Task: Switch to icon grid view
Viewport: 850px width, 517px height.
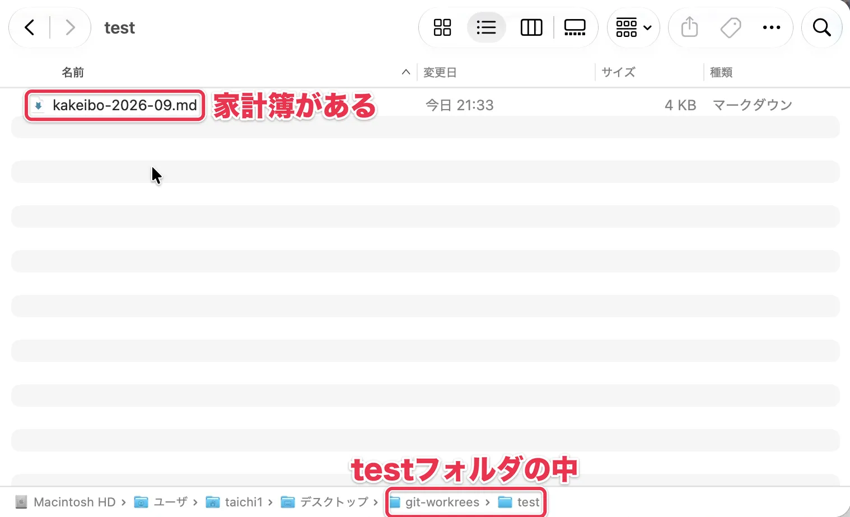Action: click(x=442, y=27)
